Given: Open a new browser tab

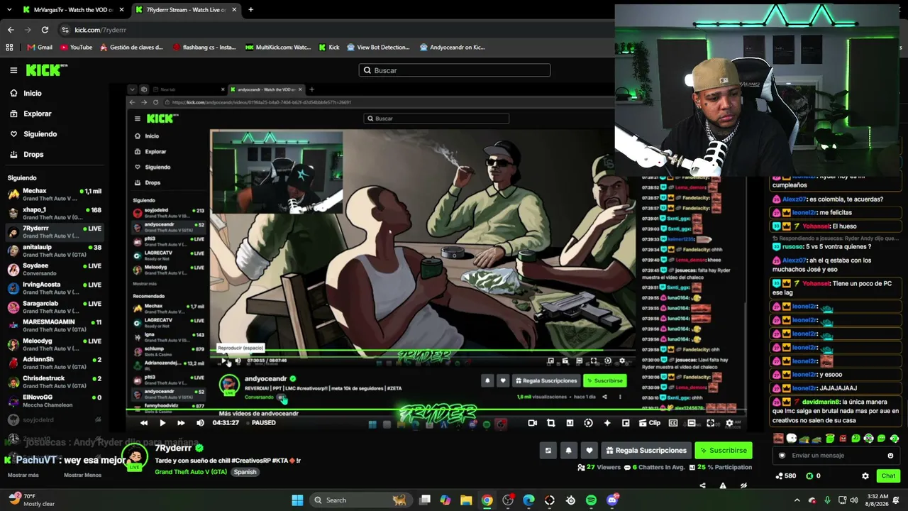Looking at the screenshot, I should (250, 10).
